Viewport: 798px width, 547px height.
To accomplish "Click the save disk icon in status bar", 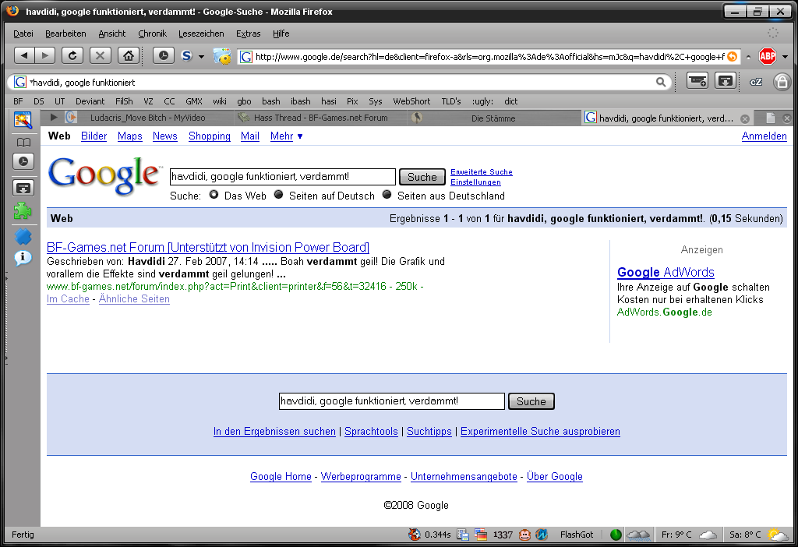I will pos(463,535).
